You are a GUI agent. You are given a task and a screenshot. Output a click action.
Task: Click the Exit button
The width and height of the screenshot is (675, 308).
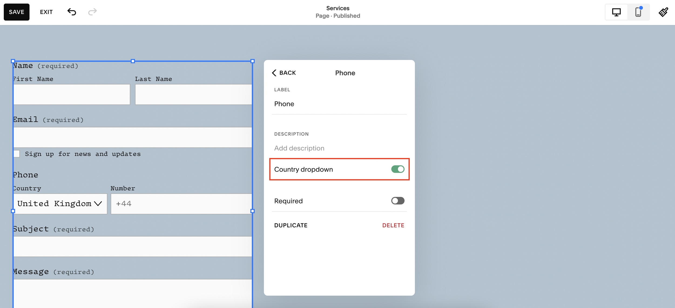coord(46,12)
